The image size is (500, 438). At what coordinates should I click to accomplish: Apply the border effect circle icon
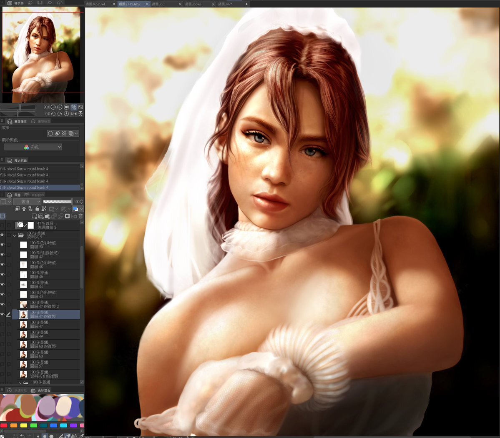pyautogui.click(x=50, y=134)
